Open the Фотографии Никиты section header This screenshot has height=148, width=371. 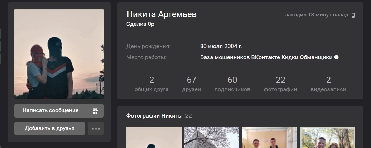(x=154, y=115)
